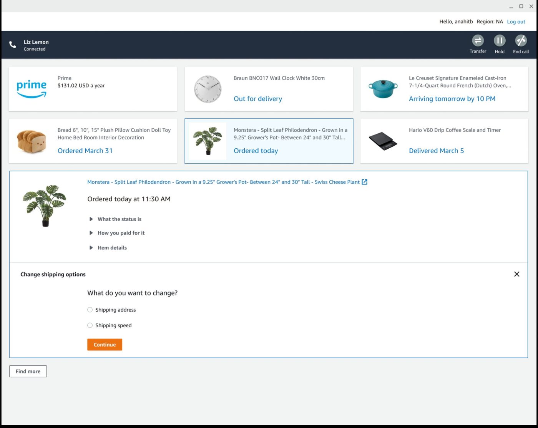Screen dimensions: 538x428
Task: Click the Log out link
Action: pos(516,22)
